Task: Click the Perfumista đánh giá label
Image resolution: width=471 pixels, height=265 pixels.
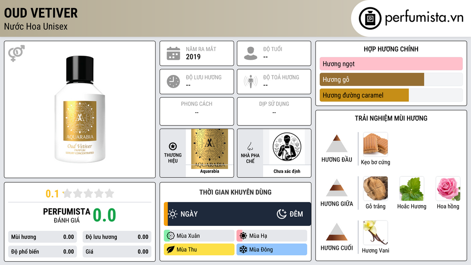Action: click(x=67, y=215)
